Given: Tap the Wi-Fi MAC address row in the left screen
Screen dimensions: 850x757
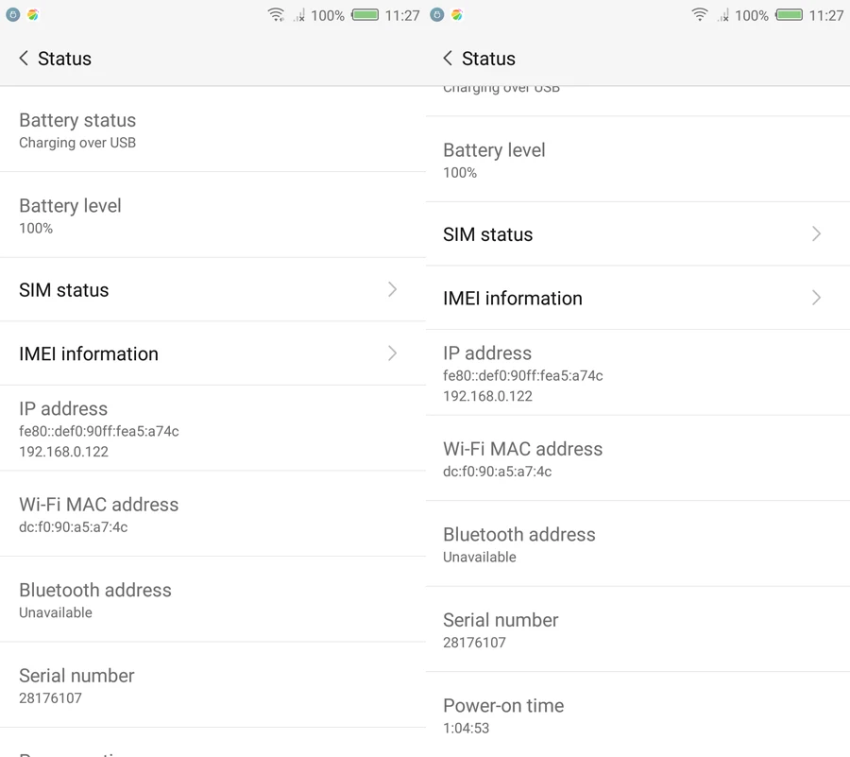Looking at the screenshot, I should point(212,514).
